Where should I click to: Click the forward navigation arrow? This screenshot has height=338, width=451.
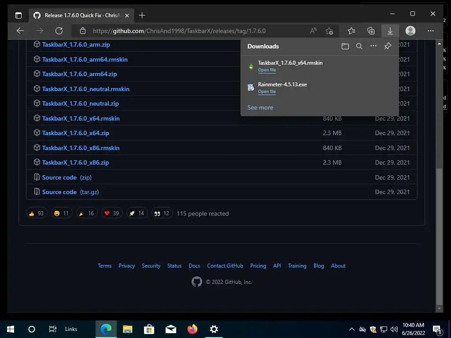point(40,31)
